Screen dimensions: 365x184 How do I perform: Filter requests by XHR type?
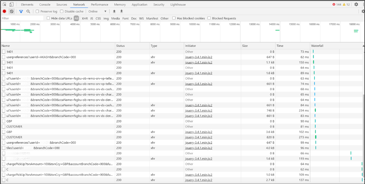click(85, 18)
